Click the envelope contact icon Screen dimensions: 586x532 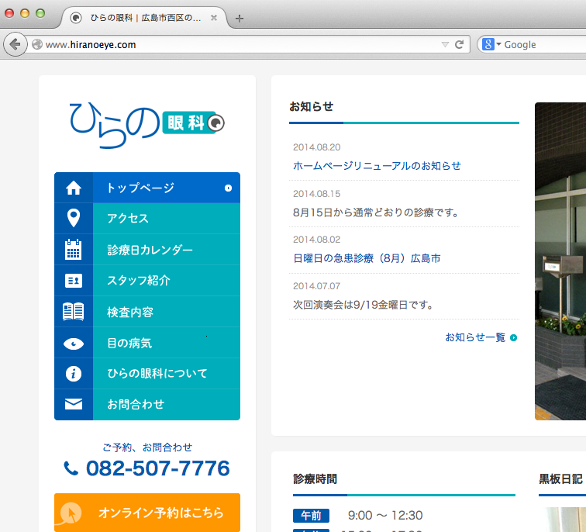74,405
